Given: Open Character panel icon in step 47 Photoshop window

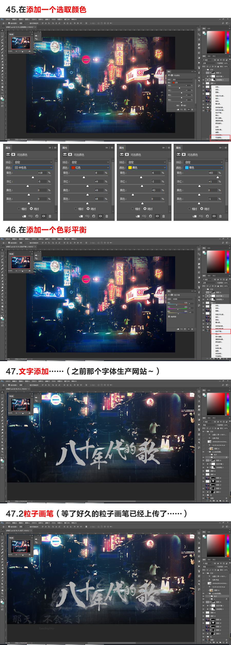Looking at the screenshot, I should click(199, 439).
